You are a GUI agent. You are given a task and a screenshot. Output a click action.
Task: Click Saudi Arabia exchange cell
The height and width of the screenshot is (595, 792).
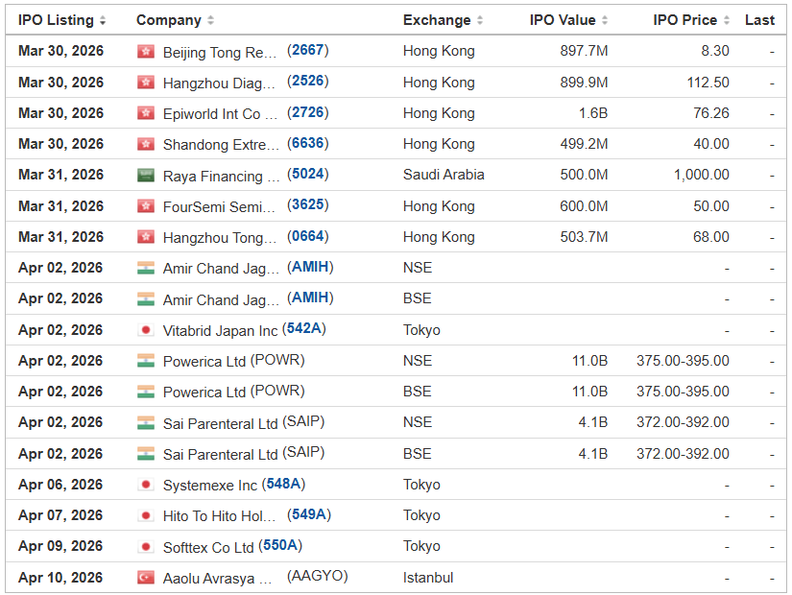444,175
